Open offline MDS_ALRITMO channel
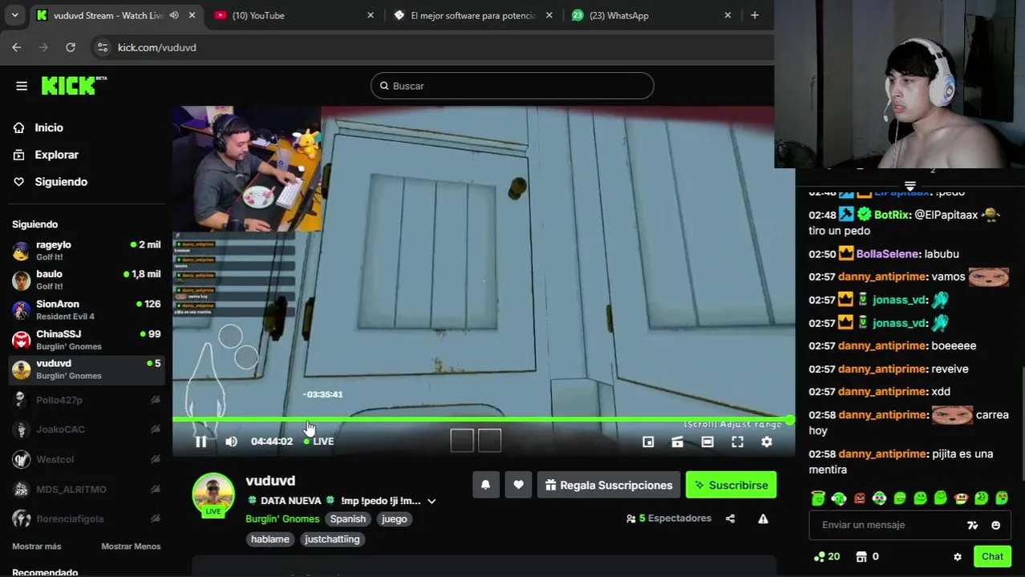The width and height of the screenshot is (1025, 577). click(x=86, y=489)
